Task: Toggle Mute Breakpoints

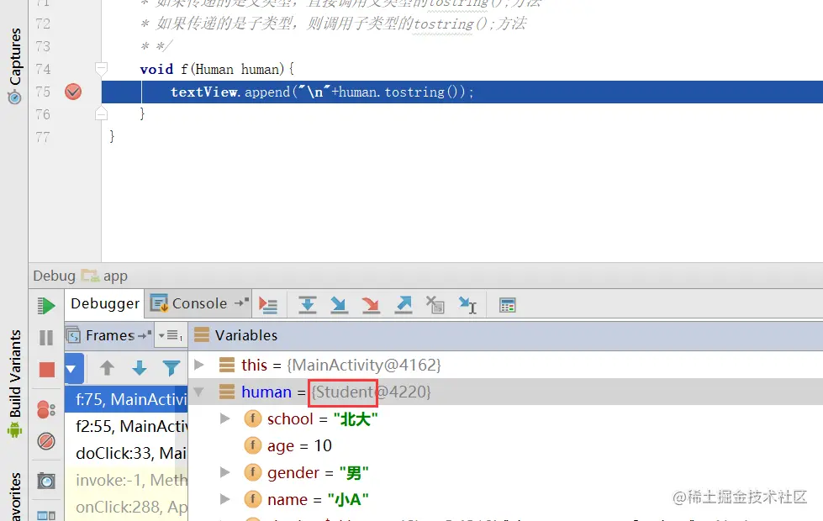Action: (46, 441)
